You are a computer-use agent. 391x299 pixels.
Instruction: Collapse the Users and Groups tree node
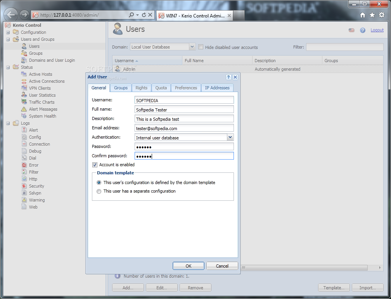tap(8, 40)
